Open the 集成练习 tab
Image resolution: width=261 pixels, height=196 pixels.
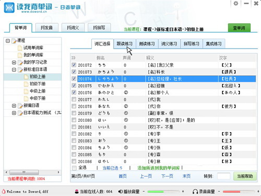213,44
